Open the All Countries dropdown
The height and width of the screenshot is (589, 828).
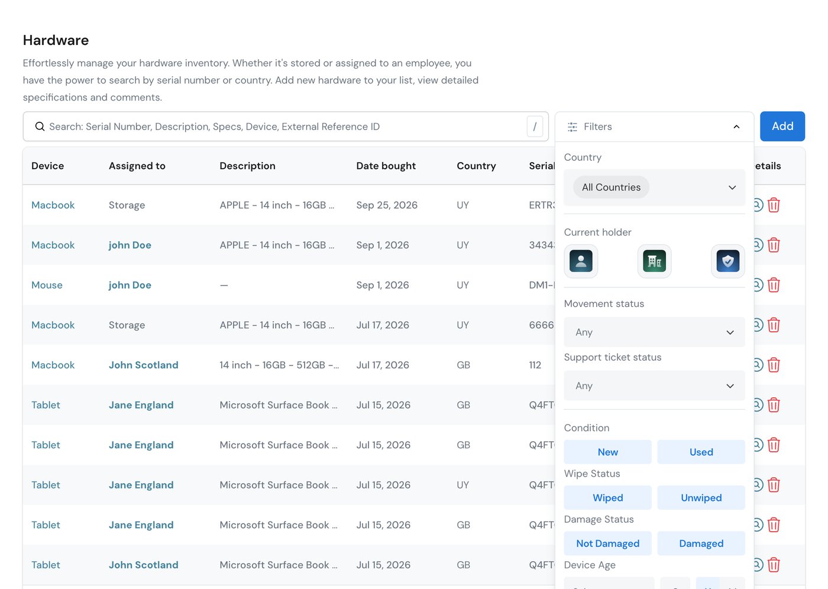tap(654, 187)
